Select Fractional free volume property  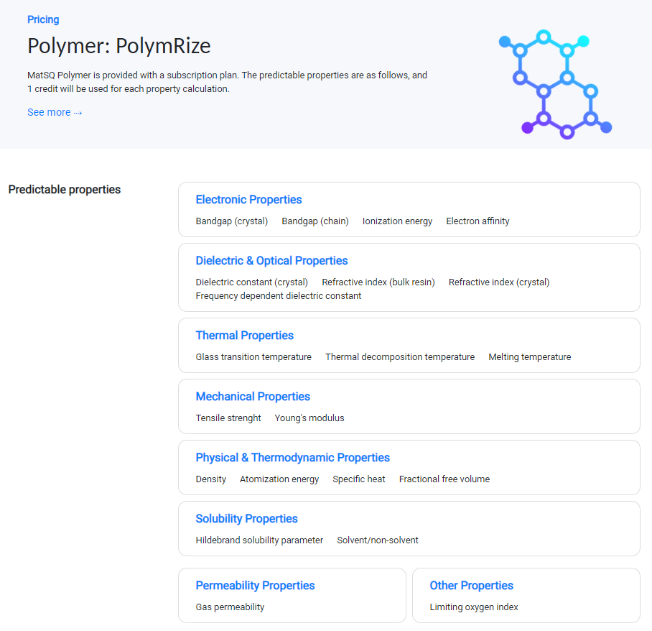[444, 479]
